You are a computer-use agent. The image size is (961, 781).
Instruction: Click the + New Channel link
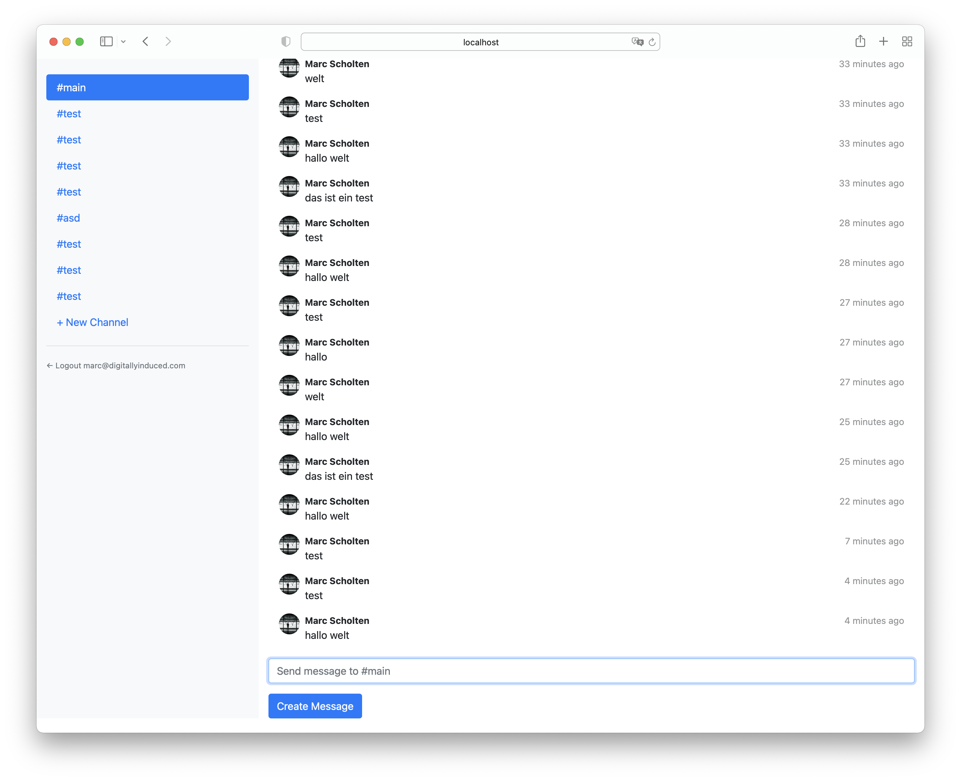pos(93,322)
